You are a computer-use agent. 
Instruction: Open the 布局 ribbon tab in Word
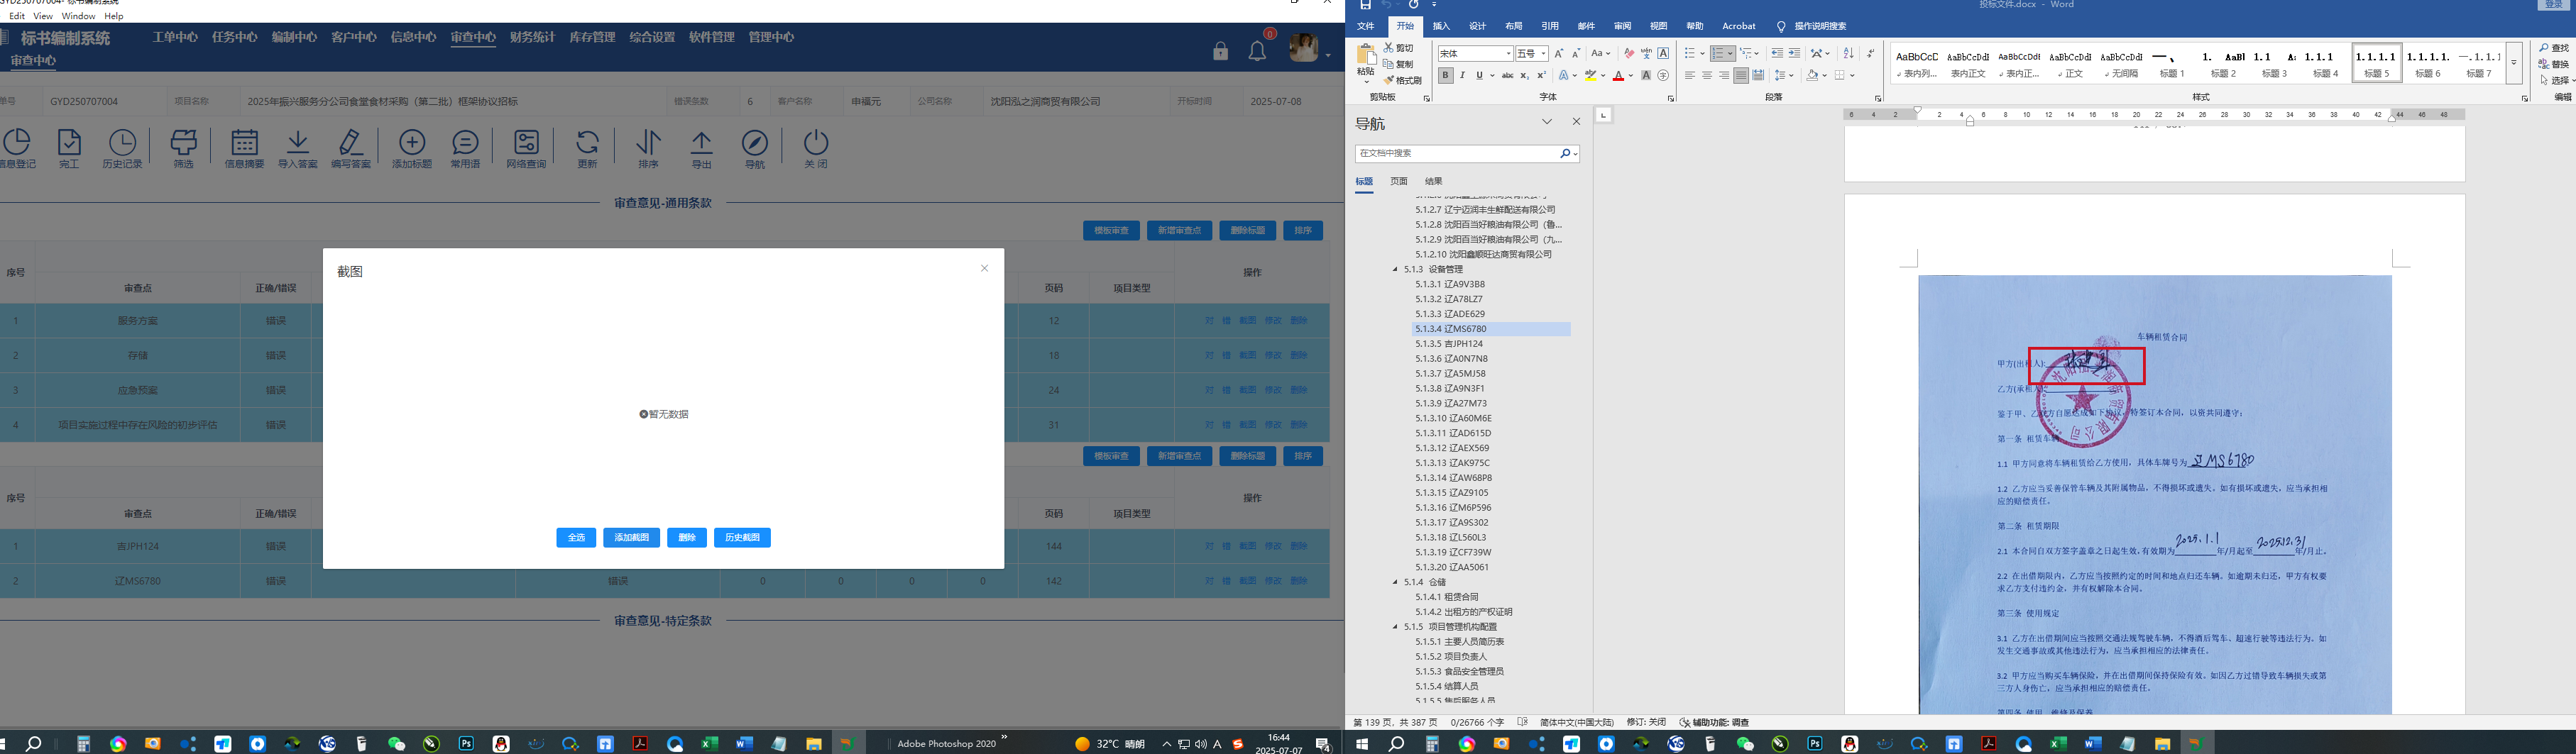(x=1514, y=26)
